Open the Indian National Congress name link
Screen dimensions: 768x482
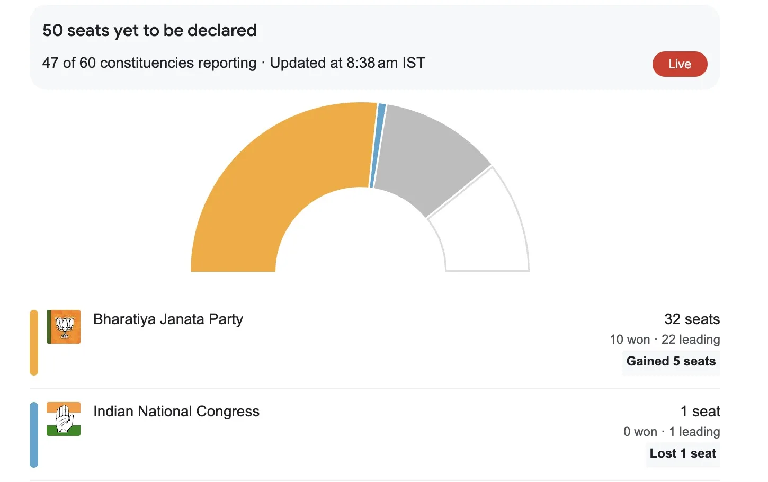pos(176,412)
